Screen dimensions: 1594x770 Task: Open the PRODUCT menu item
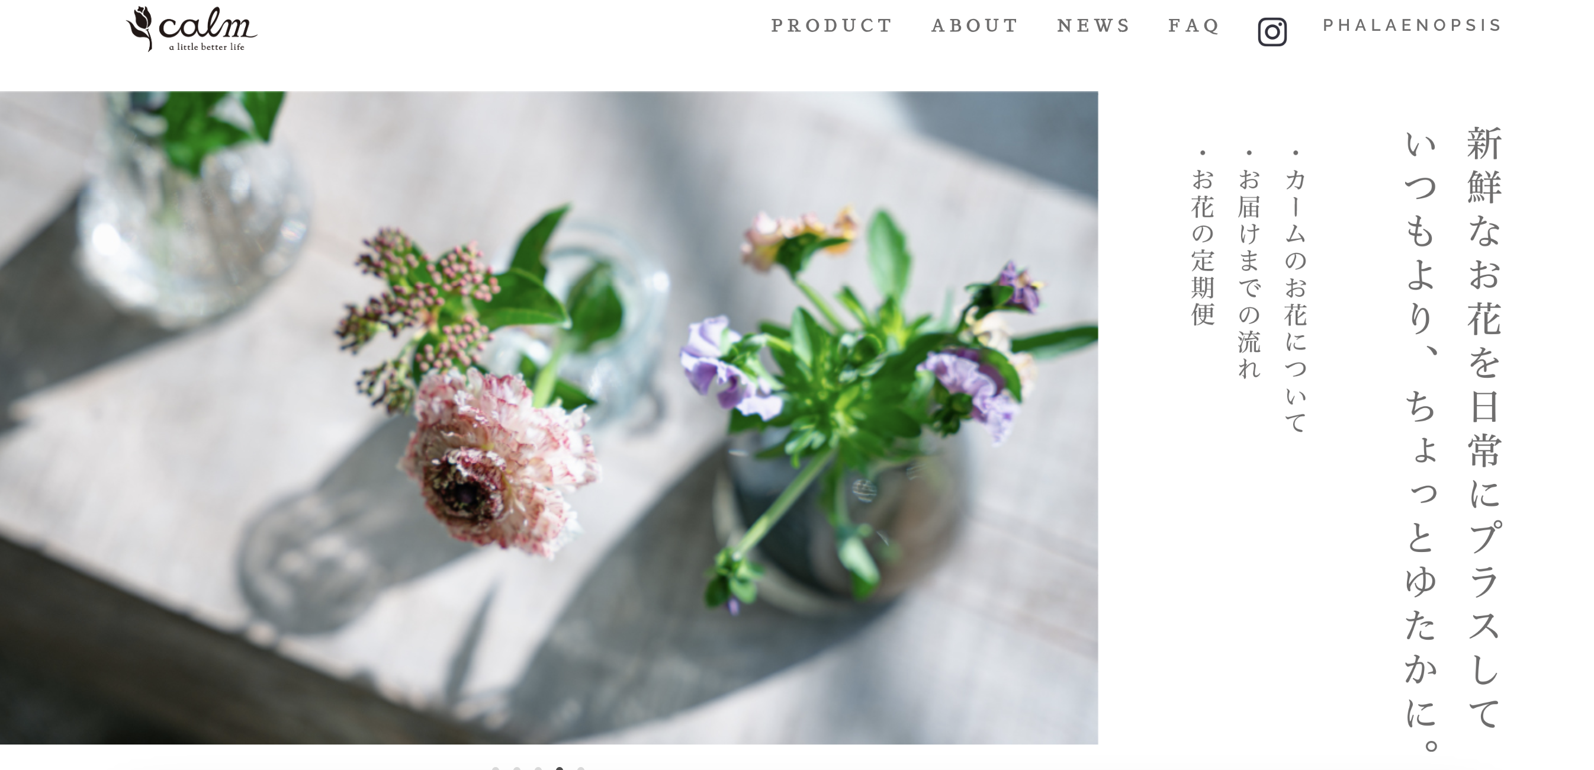pos(831,25)
